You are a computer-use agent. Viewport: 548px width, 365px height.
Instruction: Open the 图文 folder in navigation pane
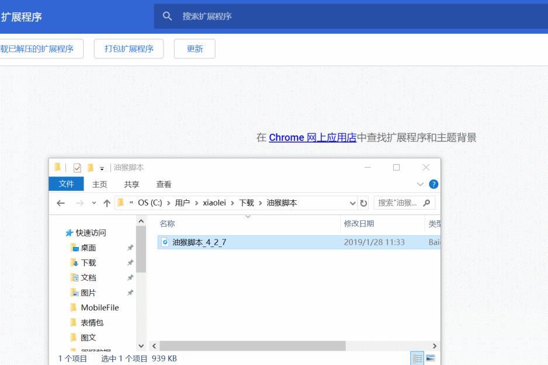88,338
